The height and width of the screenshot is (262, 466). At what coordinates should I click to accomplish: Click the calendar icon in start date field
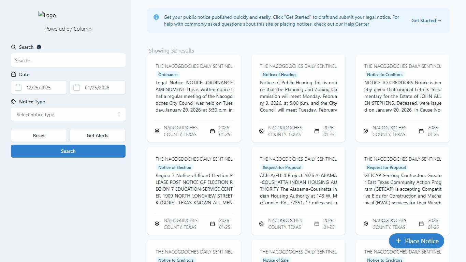[18, 88]
